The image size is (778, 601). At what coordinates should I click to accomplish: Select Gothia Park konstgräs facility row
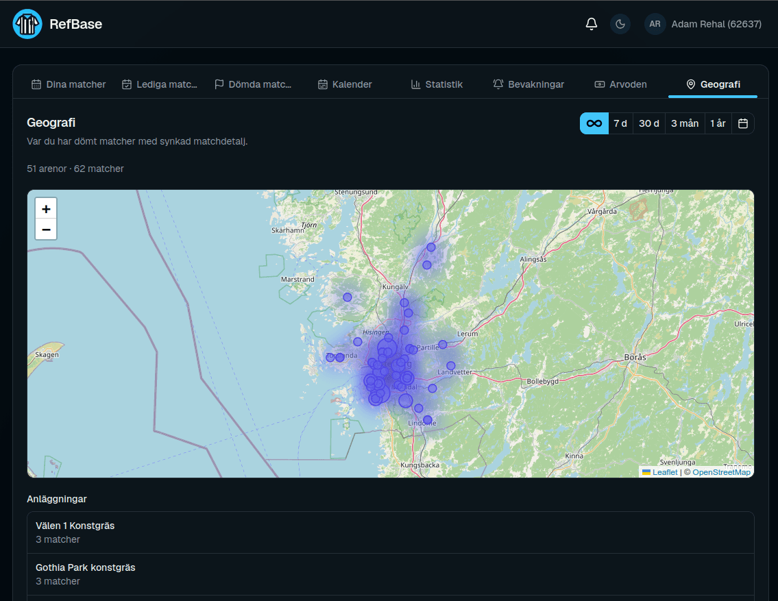pos(391,574)
